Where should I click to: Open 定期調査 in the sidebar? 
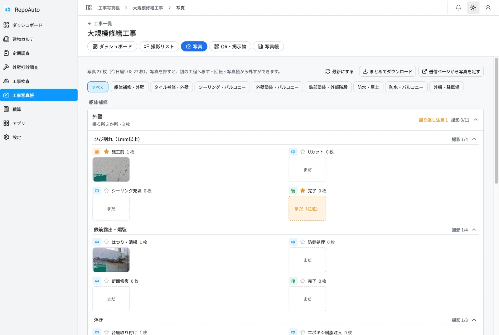click(39, 53)
